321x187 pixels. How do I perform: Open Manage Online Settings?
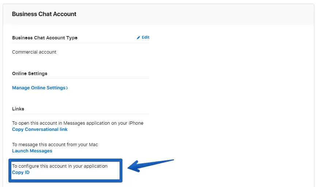coord(39,88)
